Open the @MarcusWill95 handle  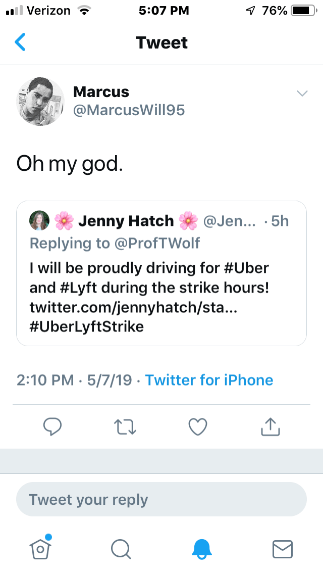129,110
